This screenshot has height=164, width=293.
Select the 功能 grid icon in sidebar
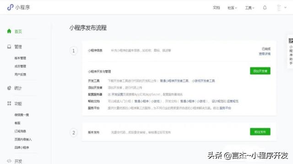9,103
